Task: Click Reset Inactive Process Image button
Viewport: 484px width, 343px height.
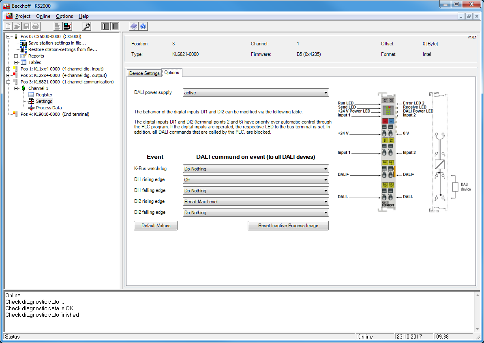Action: pyautogui.click(x=288, y=226)
